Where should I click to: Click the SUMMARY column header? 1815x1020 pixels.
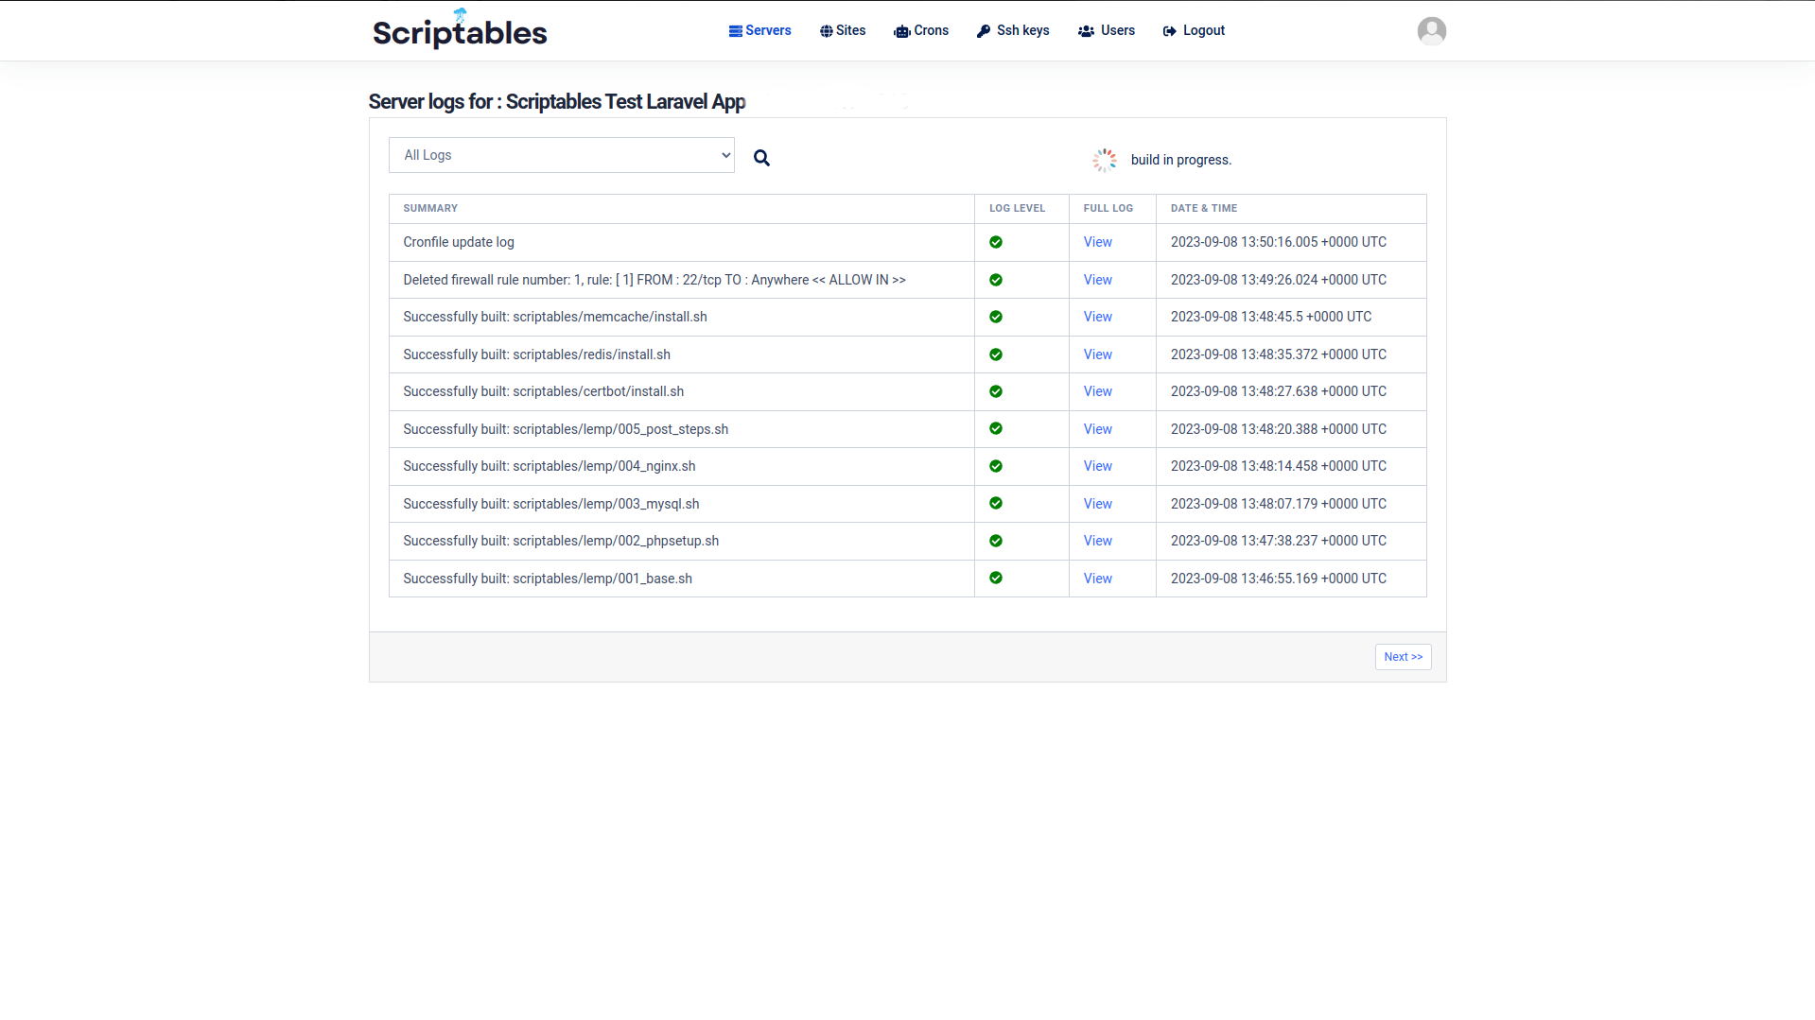pos(430,208)
